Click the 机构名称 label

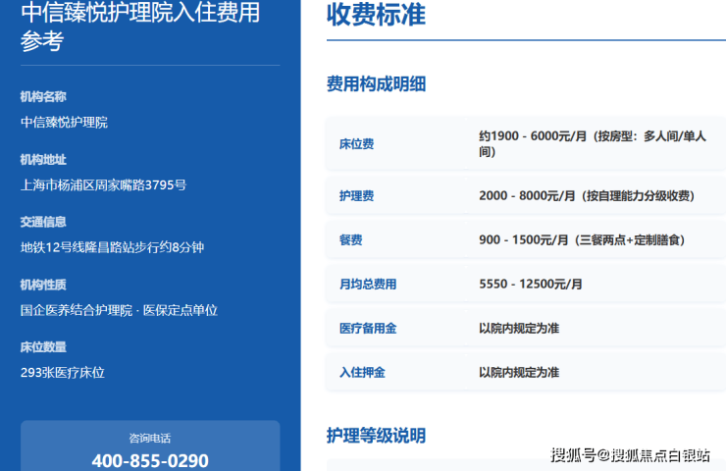43,97
